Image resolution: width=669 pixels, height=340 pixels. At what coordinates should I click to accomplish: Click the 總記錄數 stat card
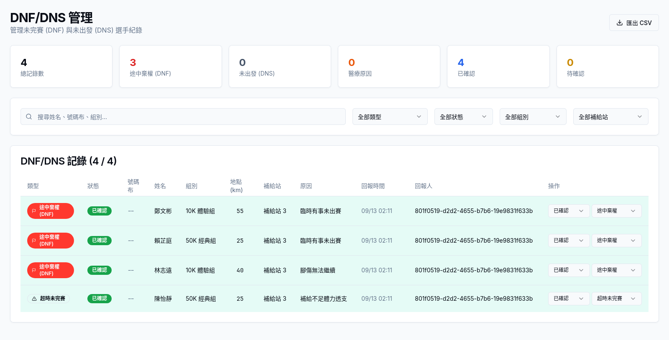pyautogui.click(x=61, y=66)
